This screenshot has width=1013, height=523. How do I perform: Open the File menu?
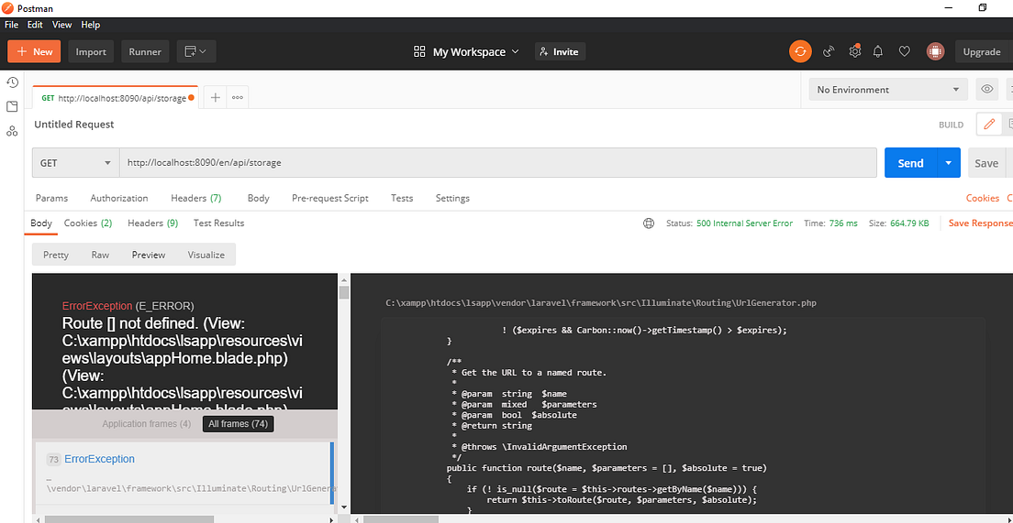click(x=12, y=25)
